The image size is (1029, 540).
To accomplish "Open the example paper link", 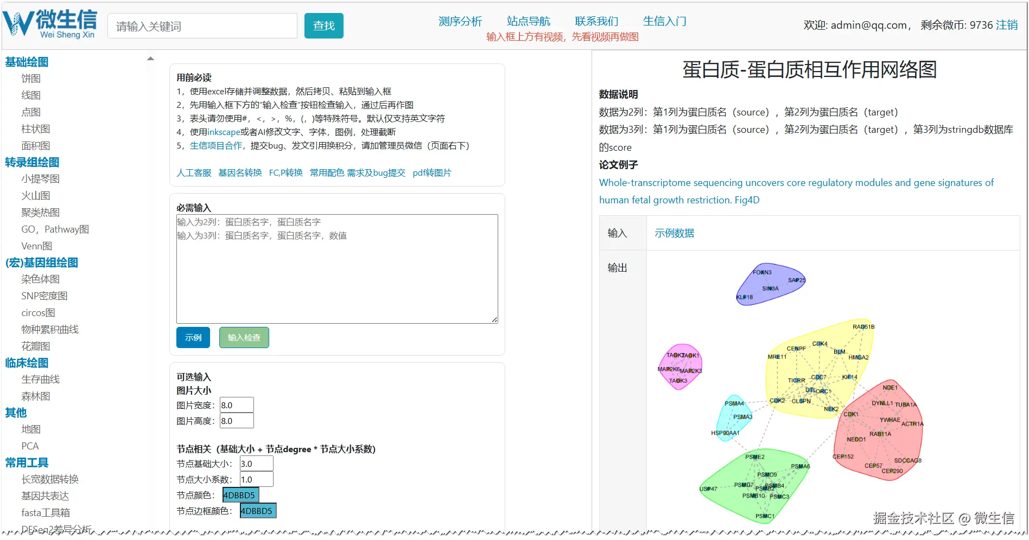I will (x=796, y=191).
